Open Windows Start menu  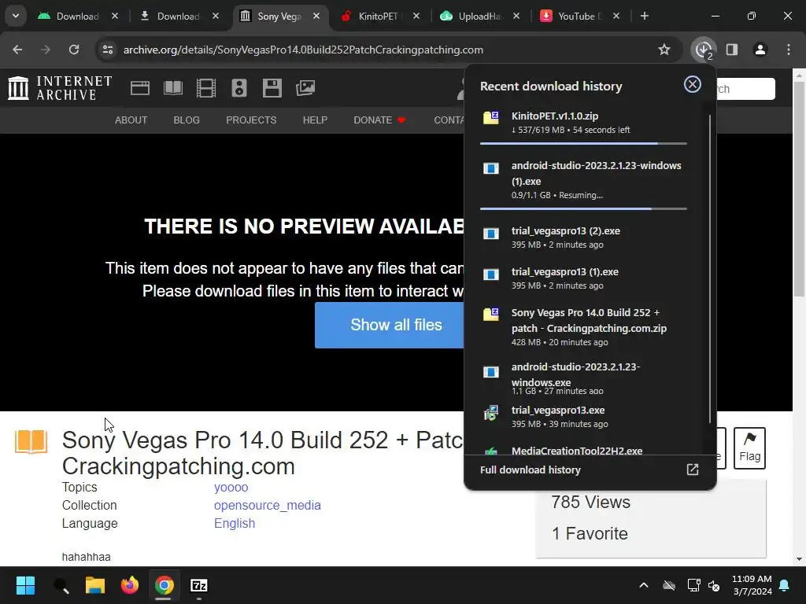coord(25,585)
